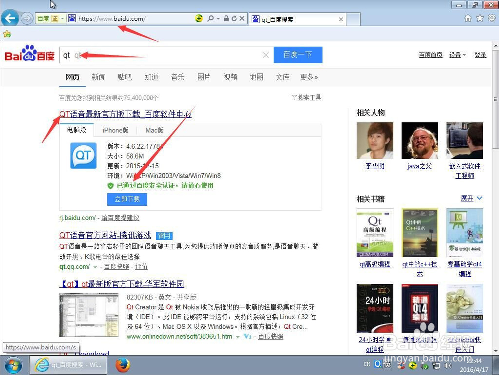The image size is (499, 375).
Task: Click the add-to-favorites bar star icon
Action: (x=7, y=34)
